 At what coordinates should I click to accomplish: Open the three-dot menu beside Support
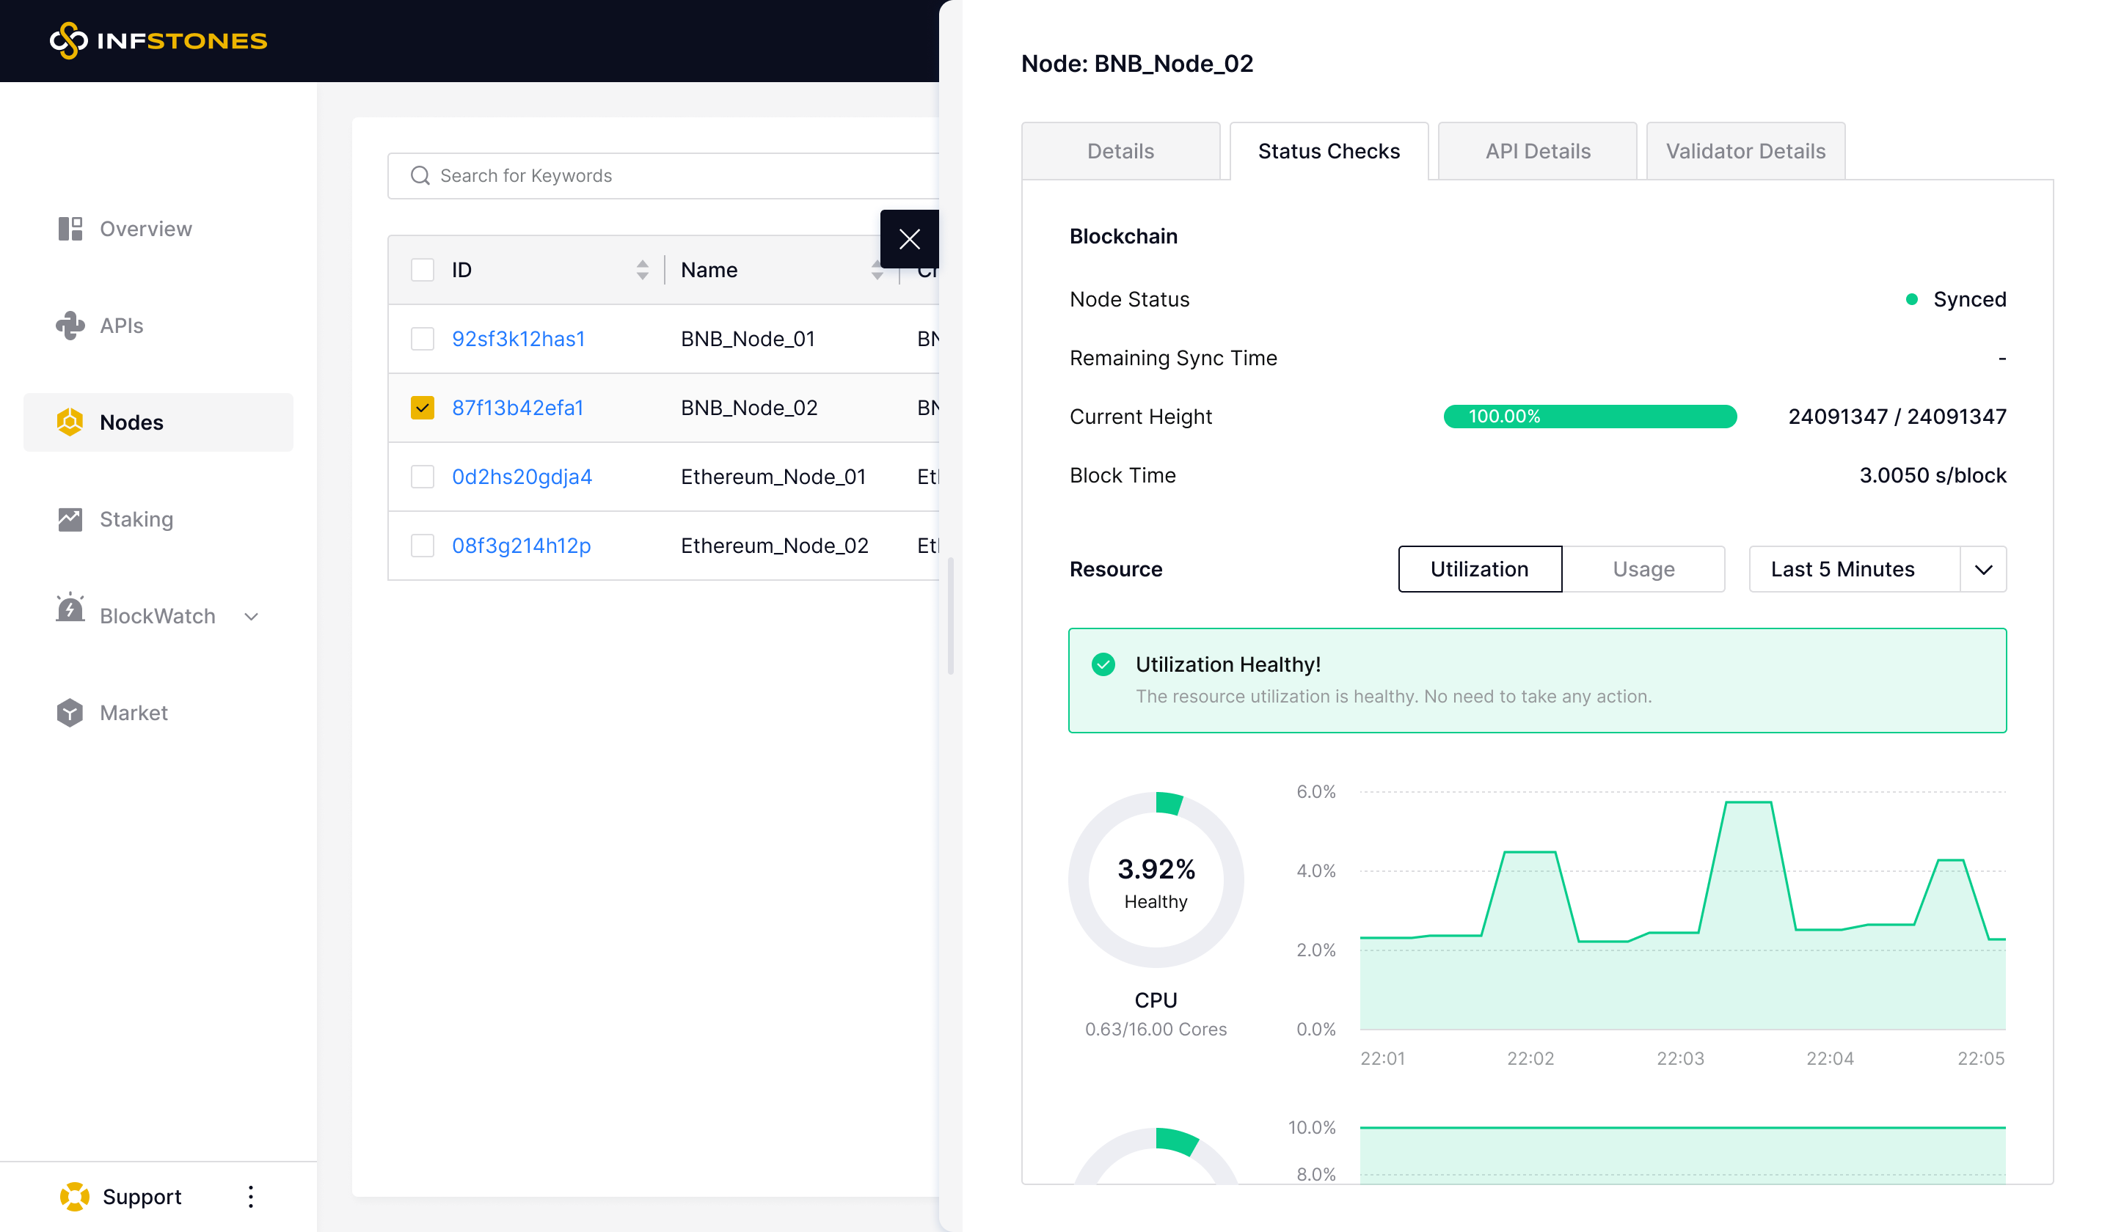(250, 1197)
